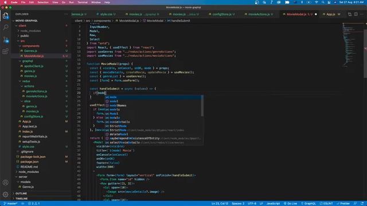Expand the OUTLINE section
This screenshot has height=206, width=367.
[21, 193]
